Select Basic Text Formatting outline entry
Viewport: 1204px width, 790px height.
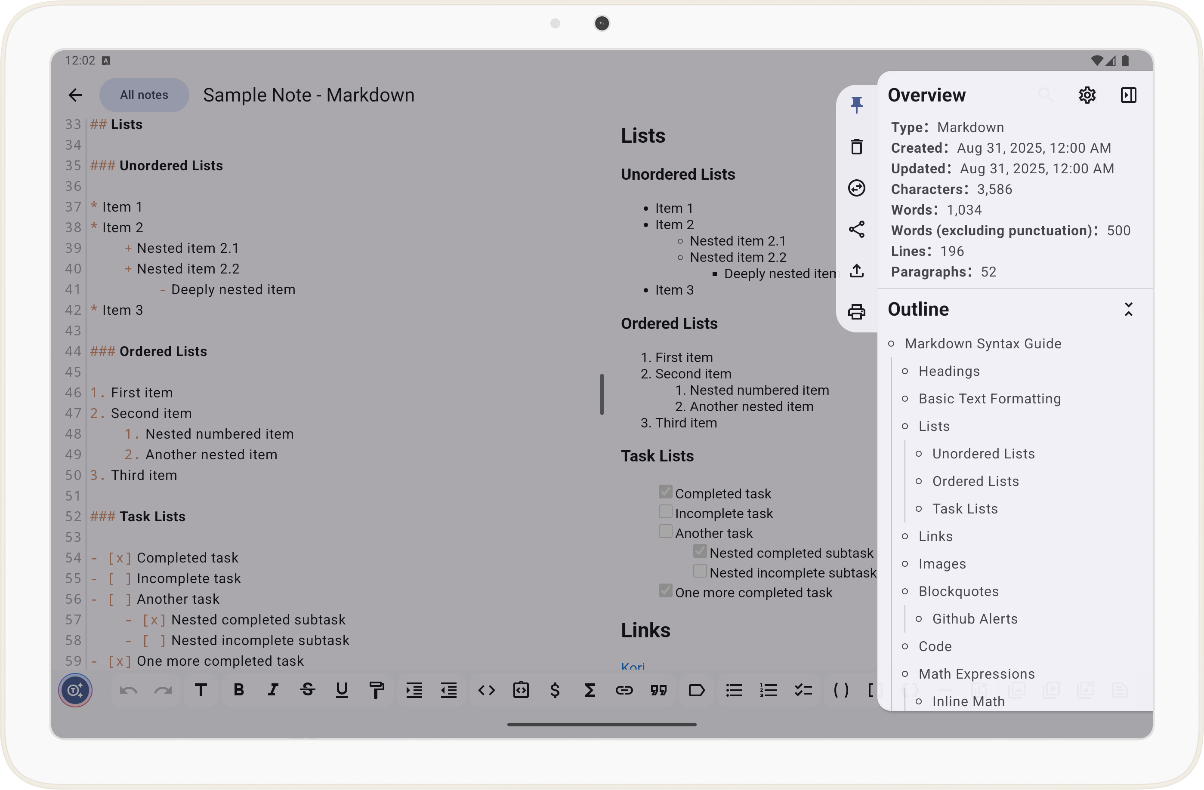tap(990, 399)
